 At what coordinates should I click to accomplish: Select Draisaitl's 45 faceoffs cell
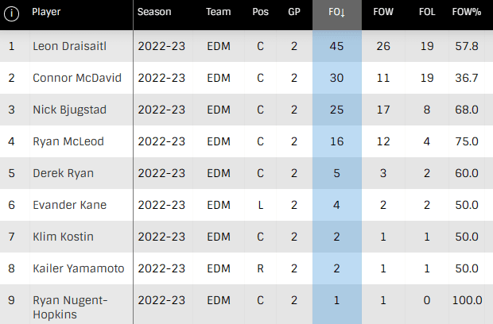click(336, 47)
